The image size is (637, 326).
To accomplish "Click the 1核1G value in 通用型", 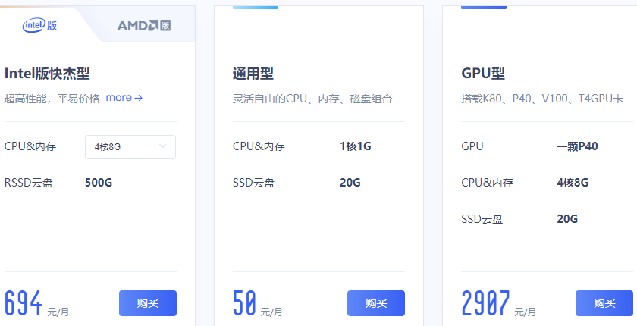I will (x=356, y=146).
